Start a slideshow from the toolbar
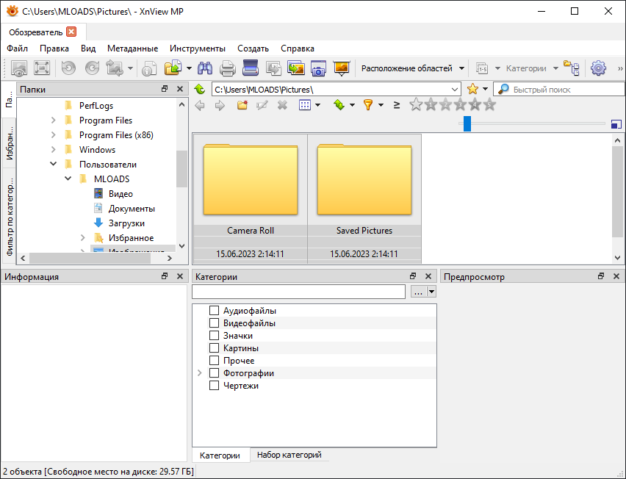Image resolution: width=626 pixels, height=479 pixels. (x=342, y=68)
